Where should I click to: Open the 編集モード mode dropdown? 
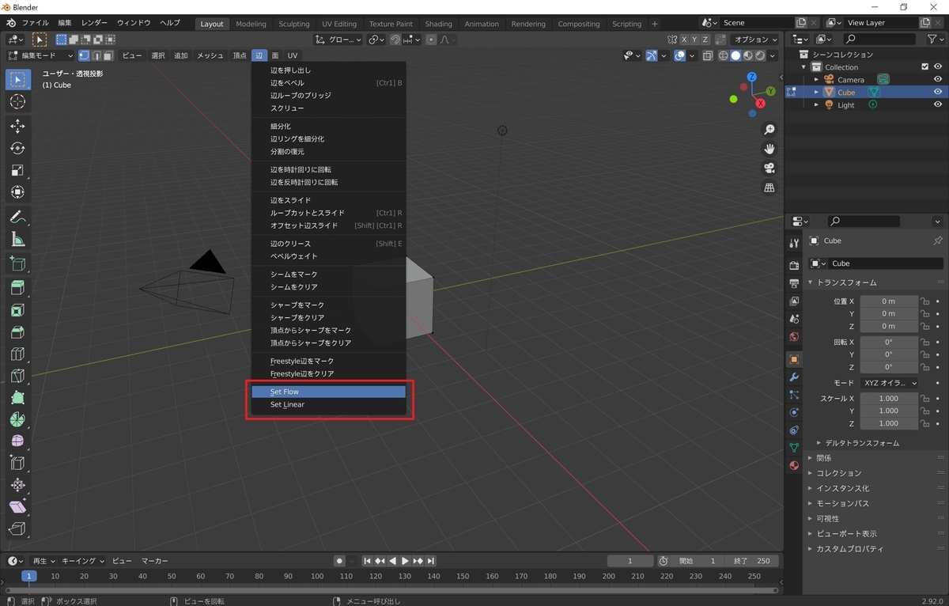[40, 55]
